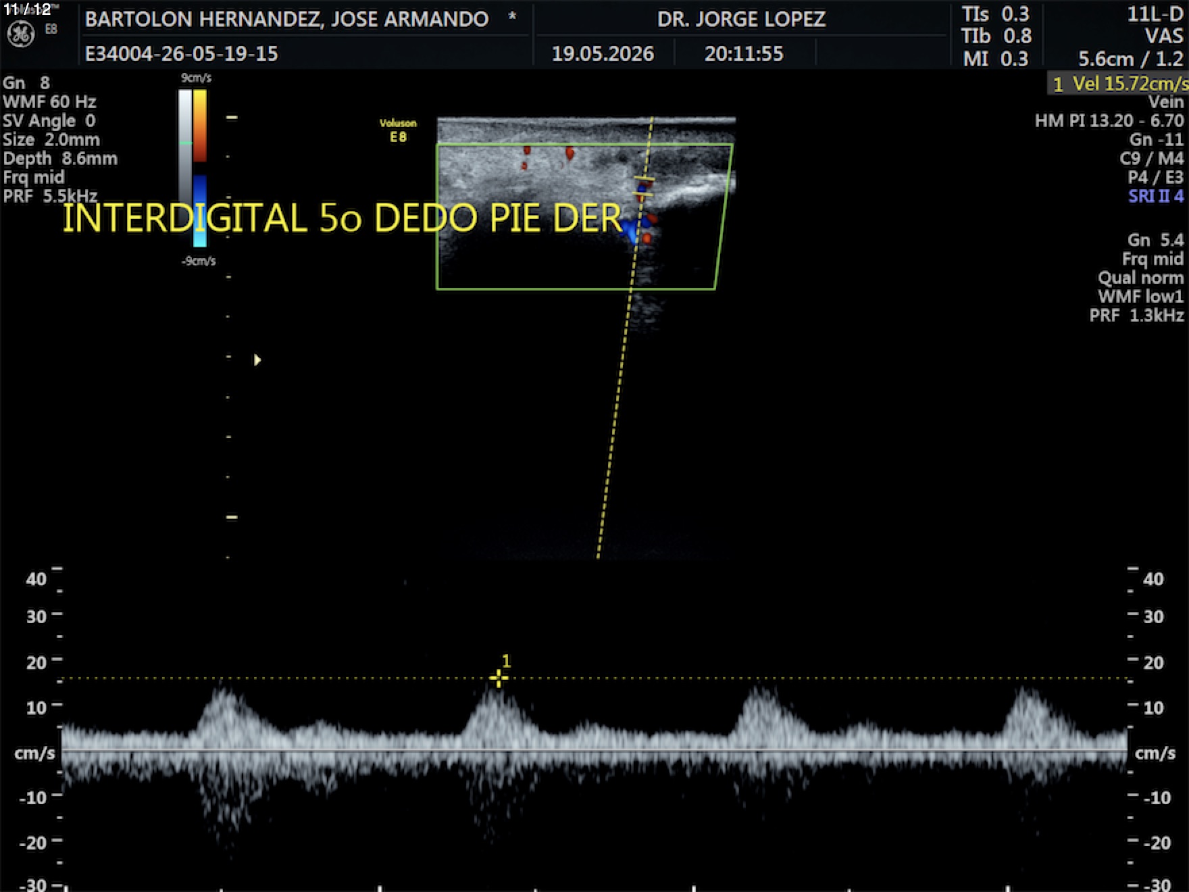
Task: Click the INTERDIGITAL 5o DEDO PIE DER annotation
Action: (342, 218)
